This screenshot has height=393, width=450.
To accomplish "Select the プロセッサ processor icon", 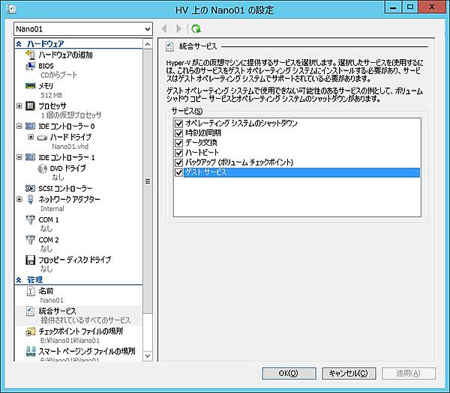I will [x=31, y=106].
